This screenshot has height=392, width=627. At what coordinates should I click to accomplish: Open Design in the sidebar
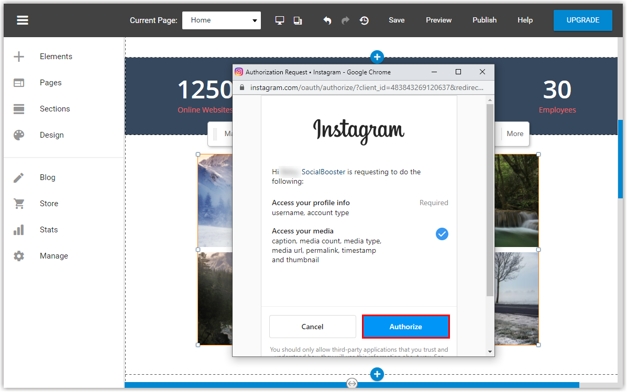(x=51, y=135)
